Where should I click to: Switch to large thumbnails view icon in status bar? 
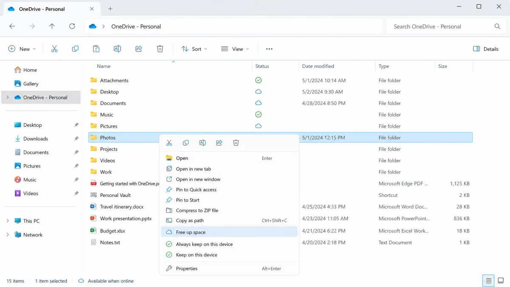501,281
